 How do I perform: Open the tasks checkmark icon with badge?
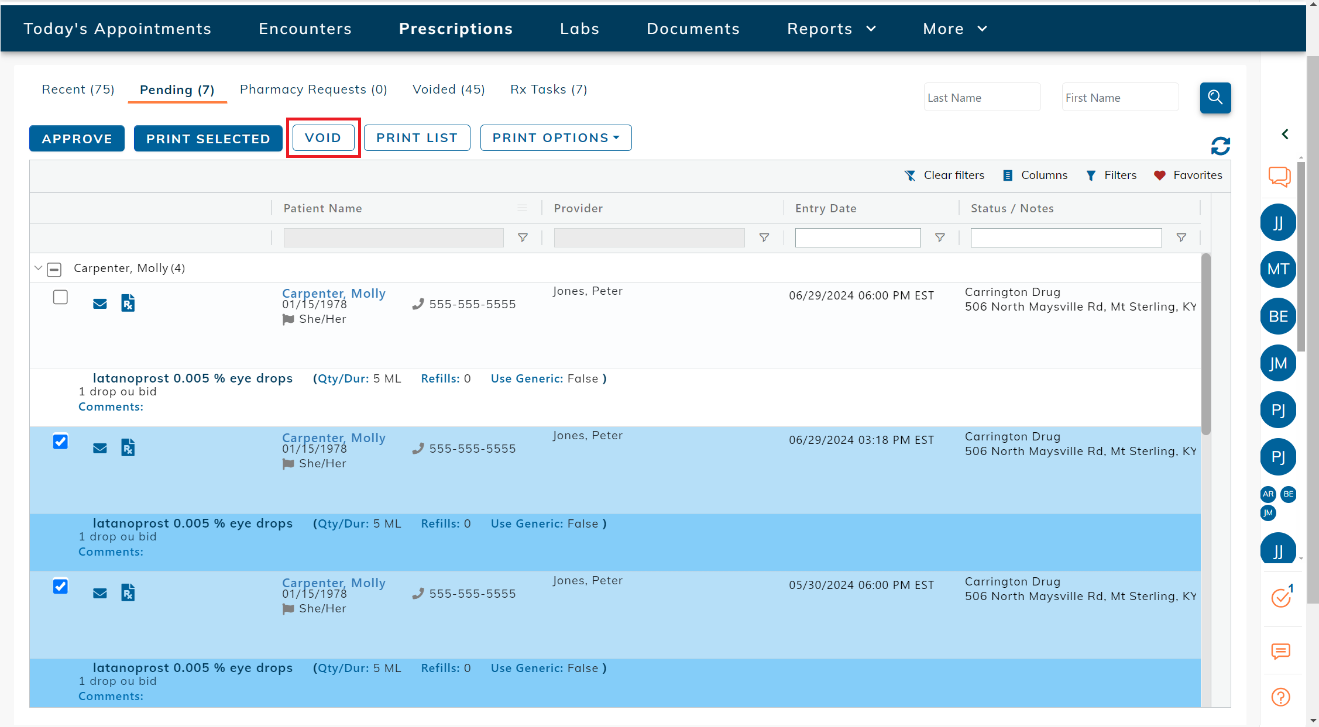tap(1281, 597)
